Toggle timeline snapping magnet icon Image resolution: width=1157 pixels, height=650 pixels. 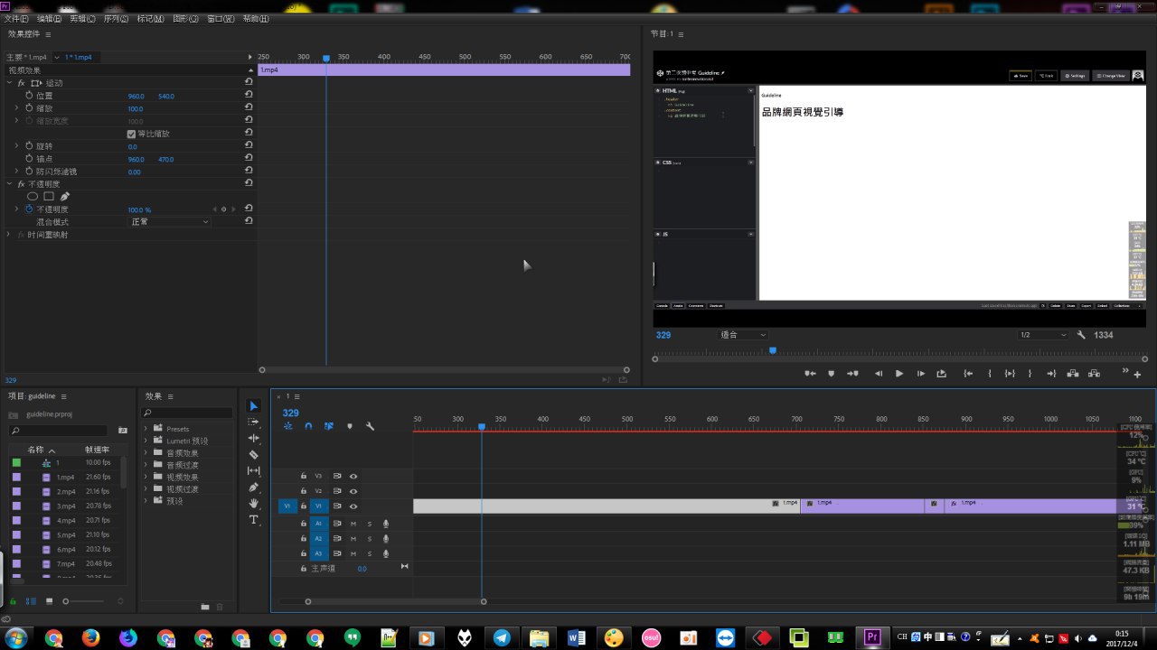click(x=308, y=426)
